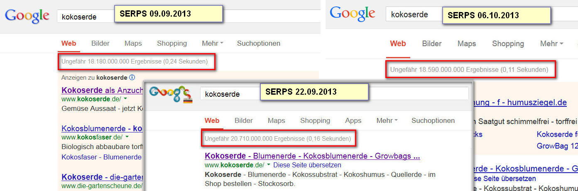Expand the middle result kokoserde.de URL arrow
This screenshot has width=578, height=191.
coord(268,165)
